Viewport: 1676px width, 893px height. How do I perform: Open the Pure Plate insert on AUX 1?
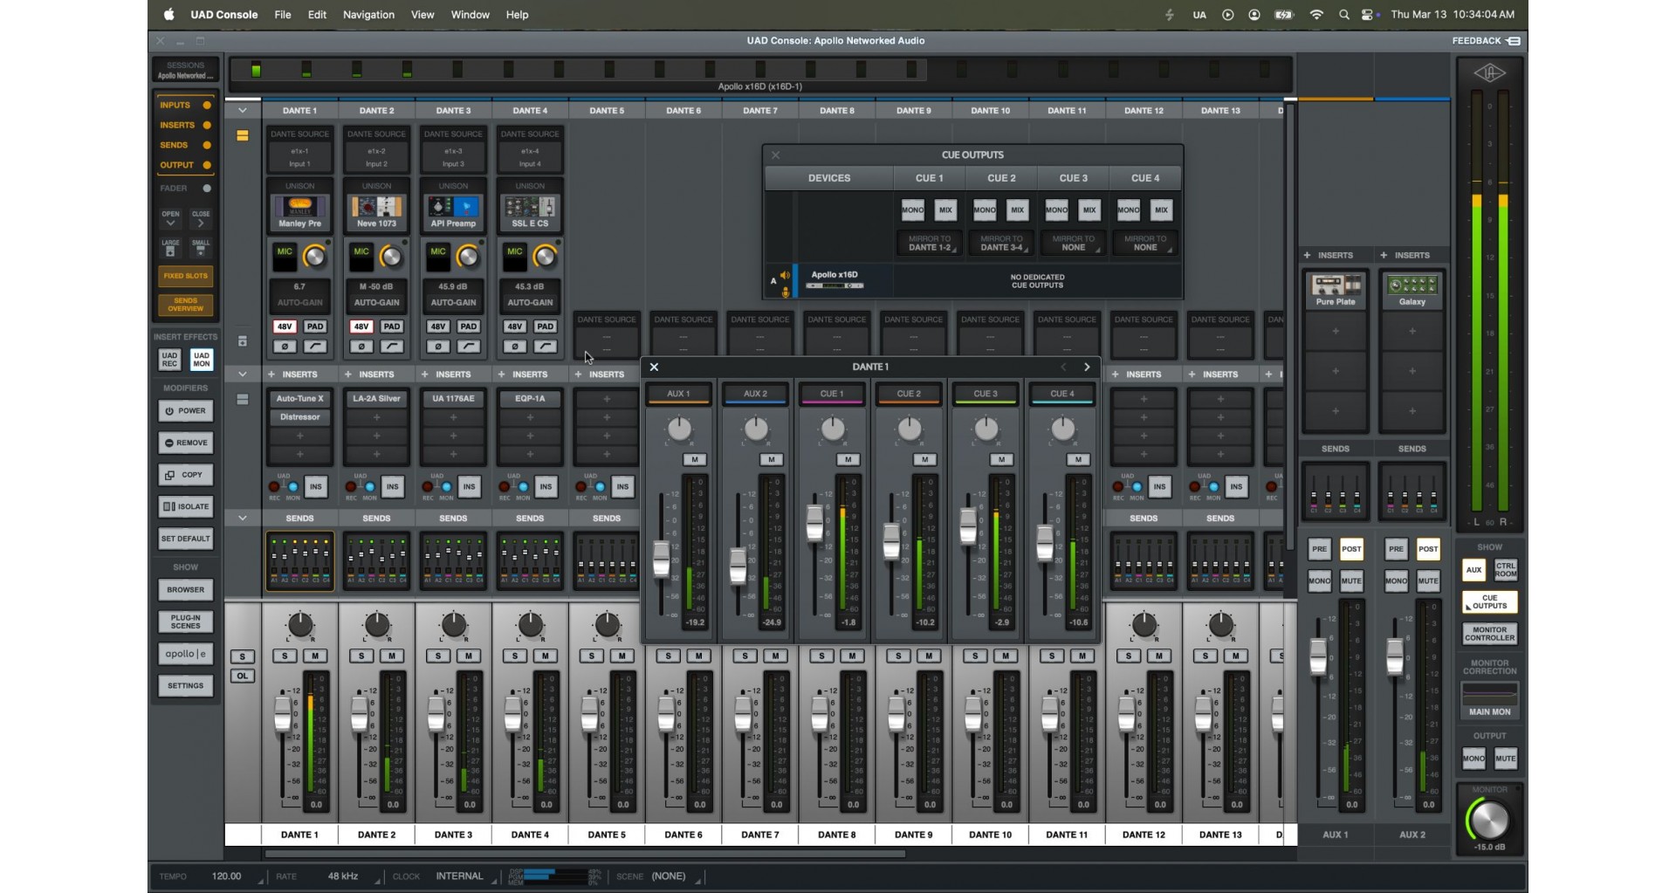click(x=1336, y=291)
